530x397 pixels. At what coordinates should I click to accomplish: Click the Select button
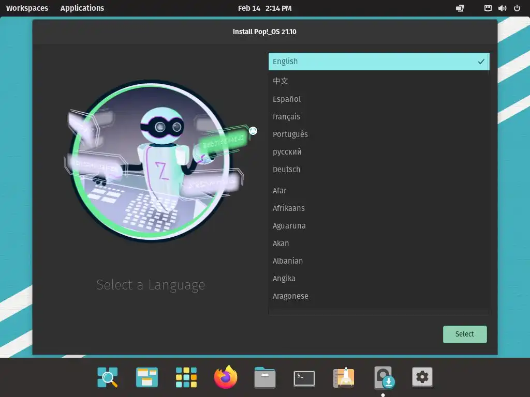point(465,334)
